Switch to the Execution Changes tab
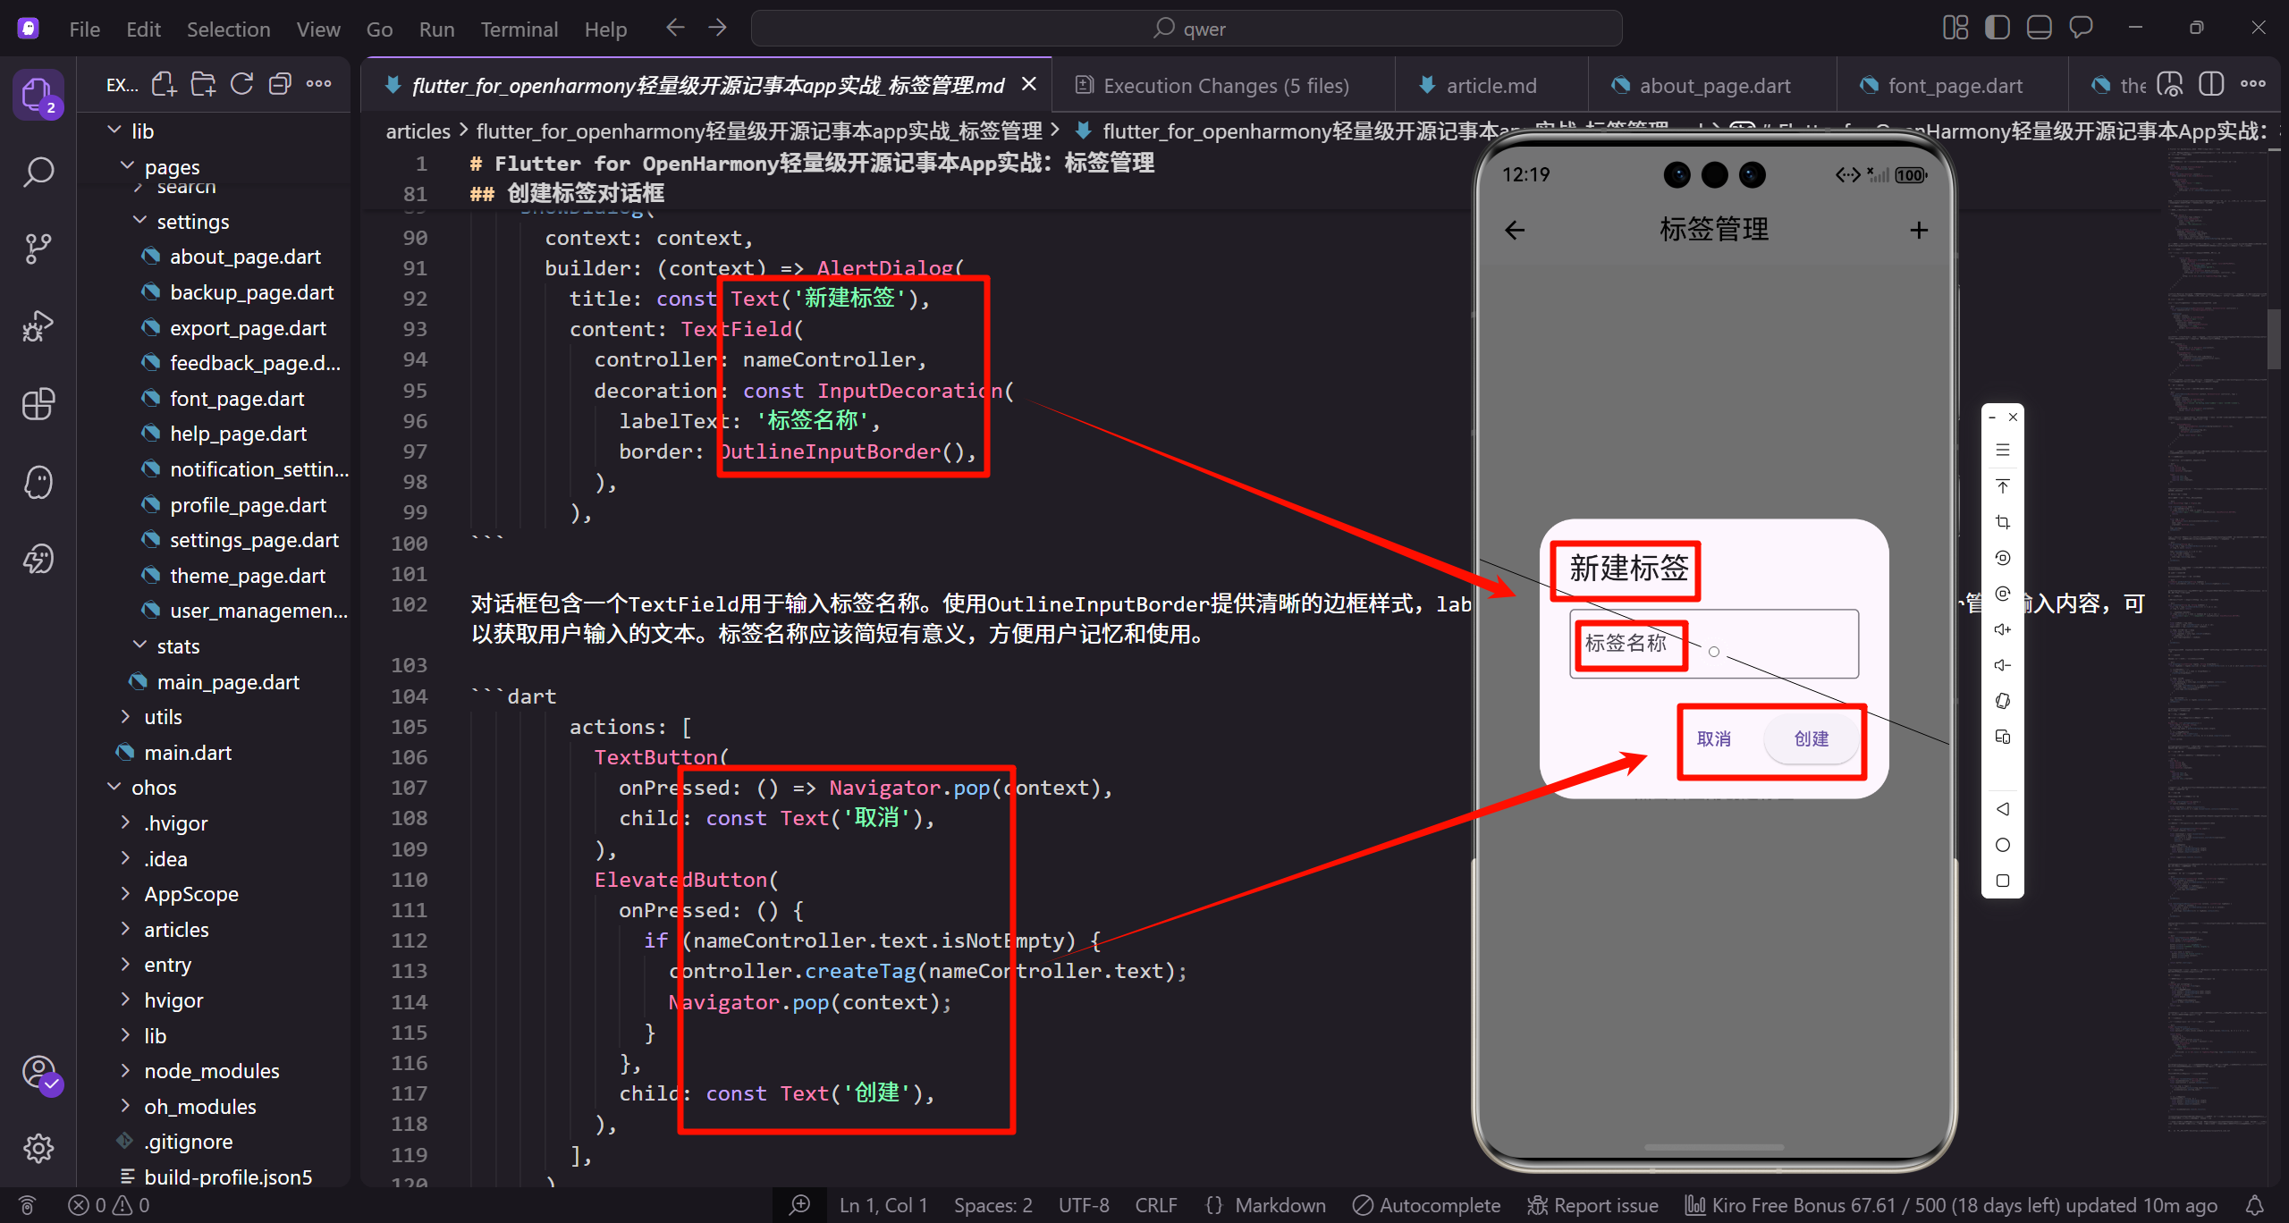The width and height of the screenshot is (2289, 1223). pyautogui.click(x=1223, y=85)
